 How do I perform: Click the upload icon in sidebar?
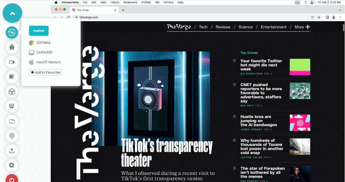pos(12,150)
